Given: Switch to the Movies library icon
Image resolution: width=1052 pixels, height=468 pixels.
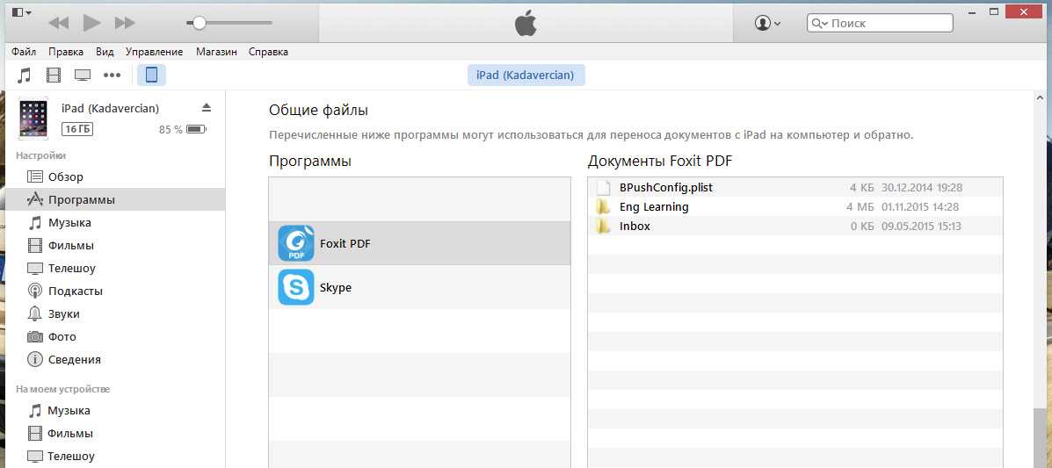Looking at the screenshot, I should point(54,75).
